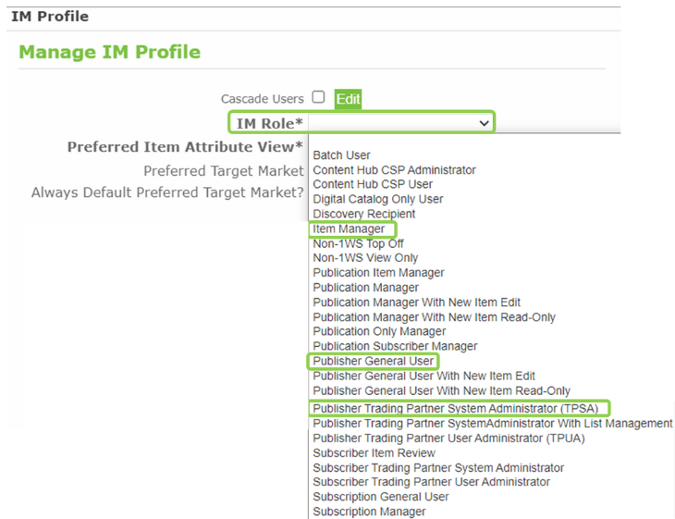Screen dimensions: 675x519
Task: Select Publisher Trading Partner User Administrator (TPUA)
Action: click(448, 438)
